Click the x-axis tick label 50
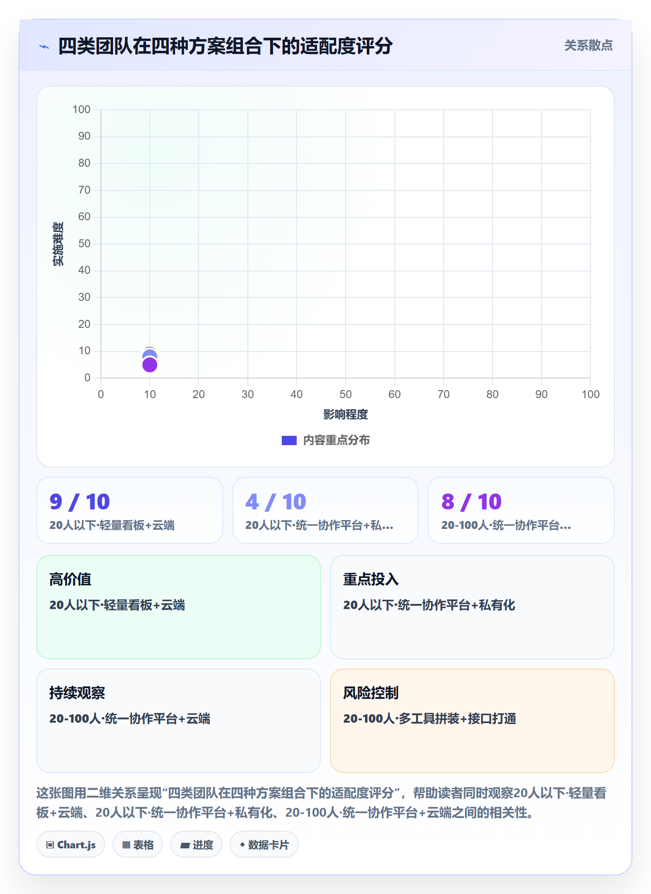This screenshot has width=651, height=894. coord(345,394)
